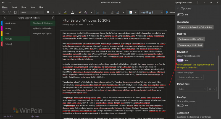Open page Fitur Baru di Windows...
This screenshot has height=119, width=221.
tap(43, 23)
